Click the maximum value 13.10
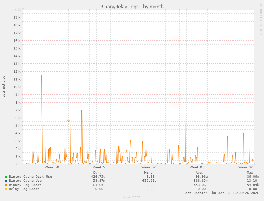The width and height of the screenshot is (264, 201). coord(252,181)
